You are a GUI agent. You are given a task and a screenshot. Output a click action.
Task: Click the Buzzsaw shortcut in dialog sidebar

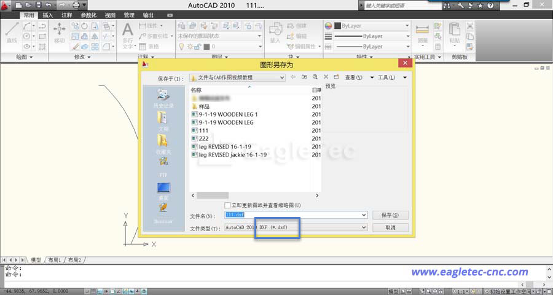163,213
